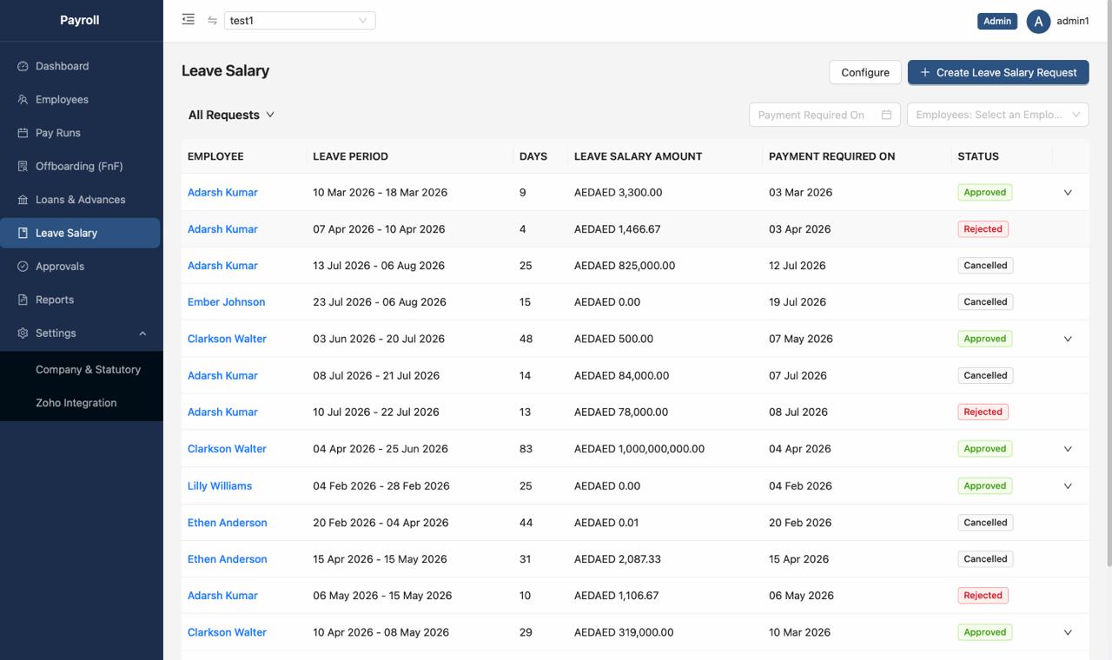Click the Payroll app title
1112x660 pixels.
(x=80, y=20)
